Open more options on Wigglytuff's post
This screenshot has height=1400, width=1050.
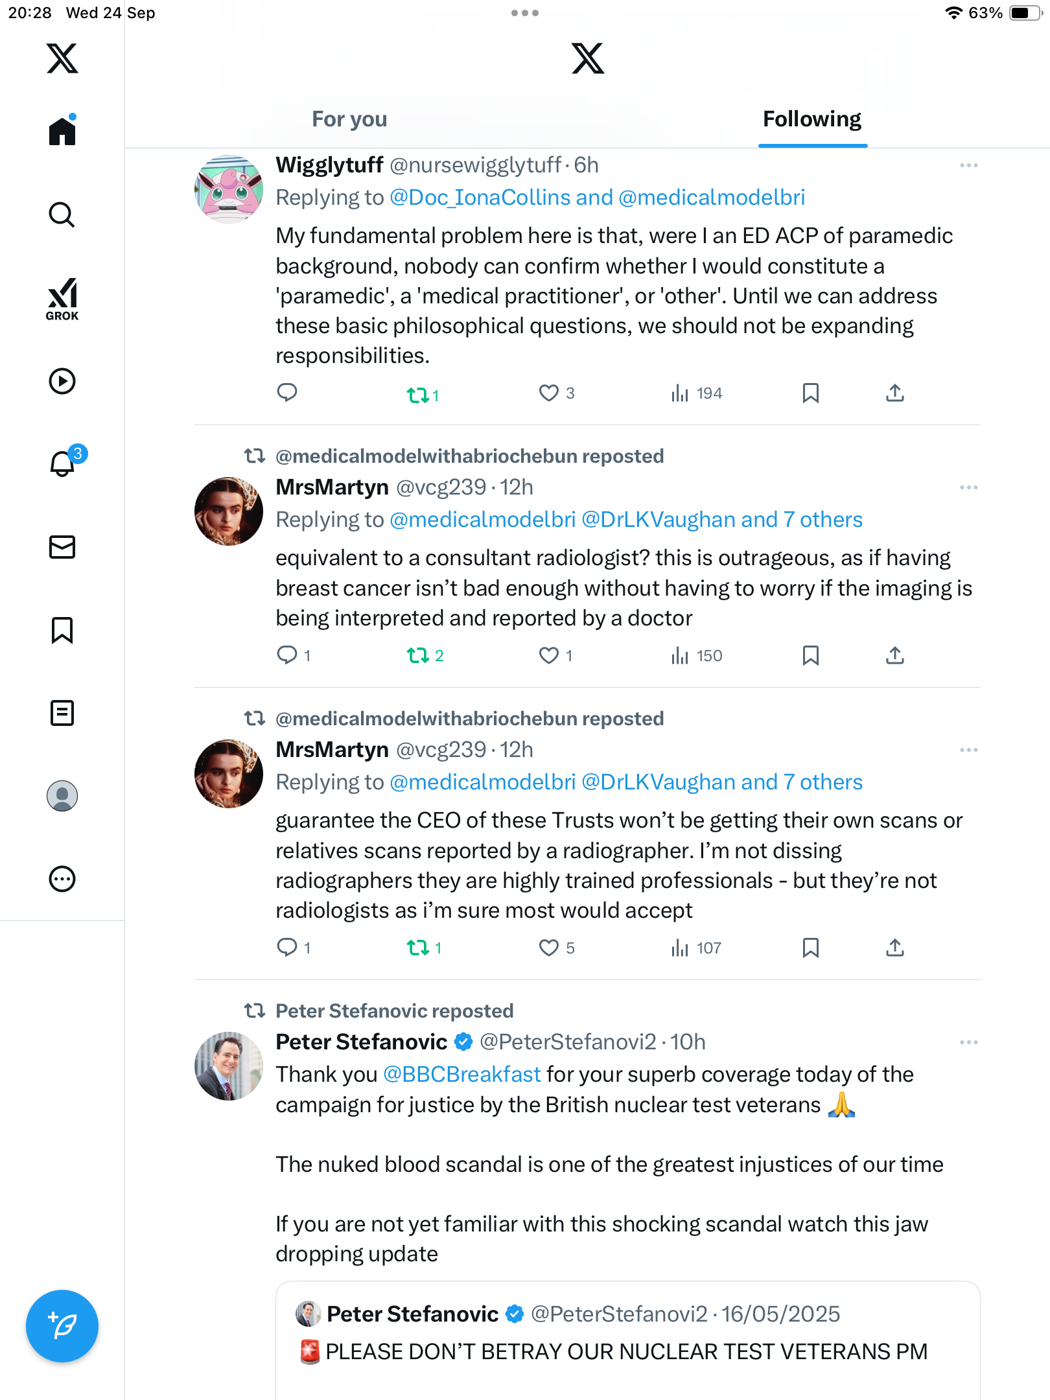[x=968, y=166]
